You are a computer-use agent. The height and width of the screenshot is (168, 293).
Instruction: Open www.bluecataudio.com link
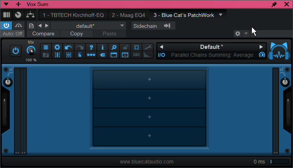click(146, 162)
